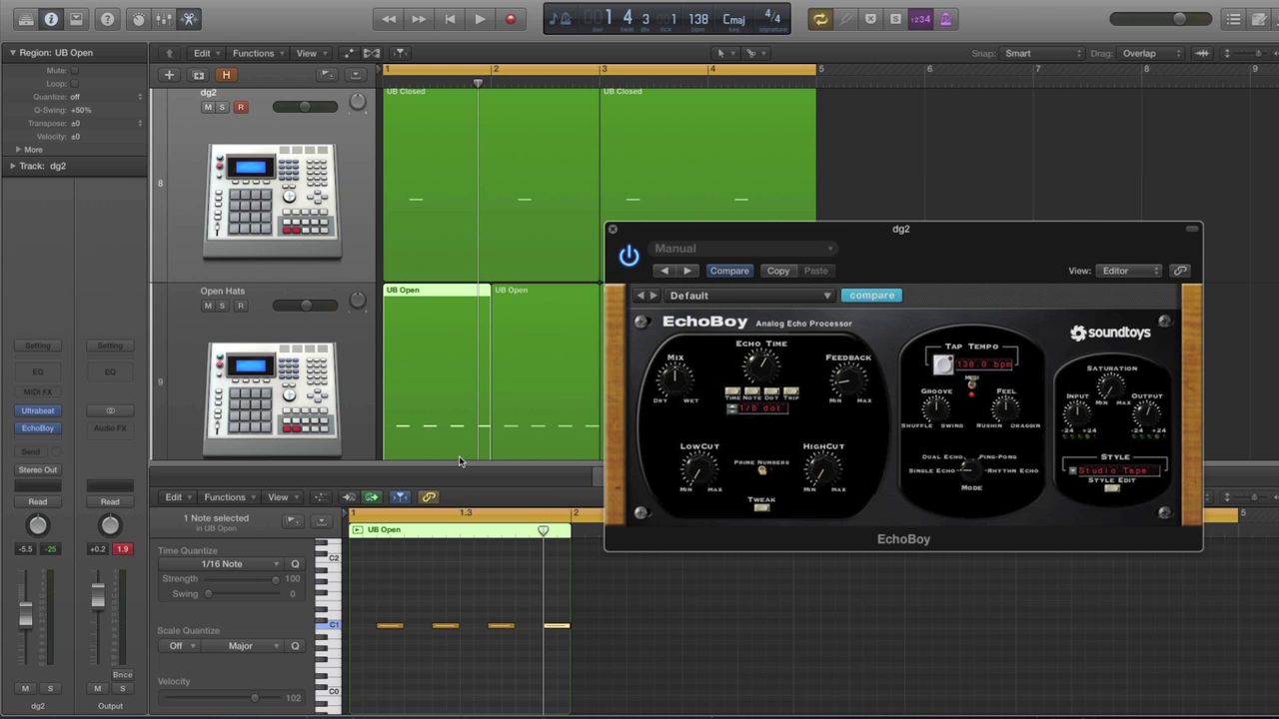
Task: Mute the dg2 track header
Action: (208, 107)
